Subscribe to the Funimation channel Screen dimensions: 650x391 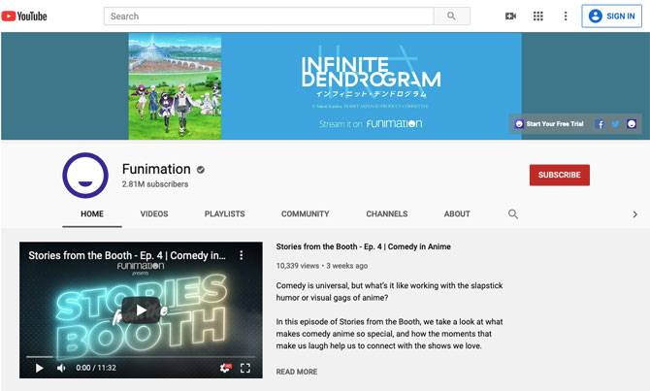[x=560, y=175]
